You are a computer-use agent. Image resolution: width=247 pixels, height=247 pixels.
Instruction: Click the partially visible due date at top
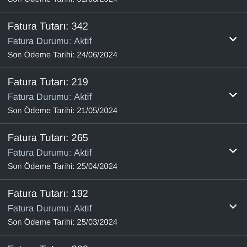pyautogui.click(x=62, y=1)
